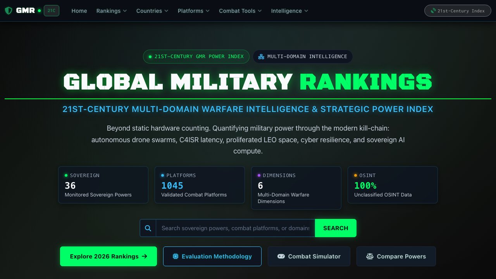This screenshot has width=496, height=279.
Task: Click the Unclassified OSINT Data stat card
Action: [393, 185]
